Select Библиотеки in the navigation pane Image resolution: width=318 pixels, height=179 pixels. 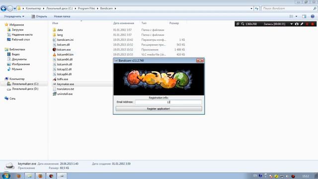[x=17, y=49]
